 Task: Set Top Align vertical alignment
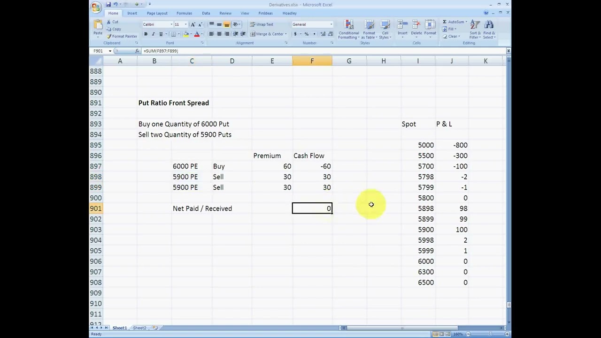click(x=212, y=24)
